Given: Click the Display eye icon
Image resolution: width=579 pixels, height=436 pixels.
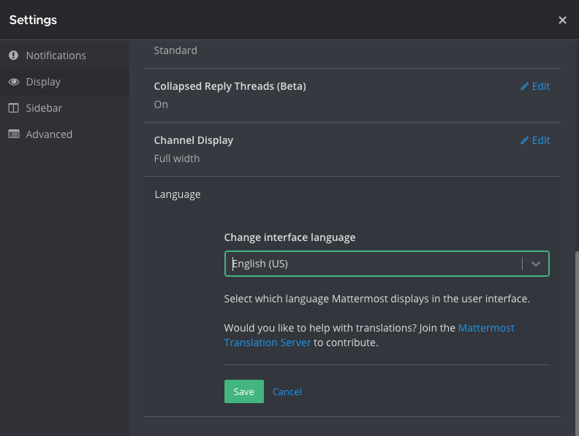Looking at the screenshot, I should (x=14, y=82).
